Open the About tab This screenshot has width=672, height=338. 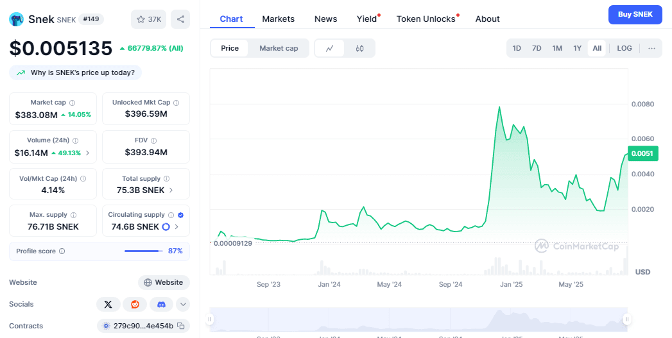487,19
